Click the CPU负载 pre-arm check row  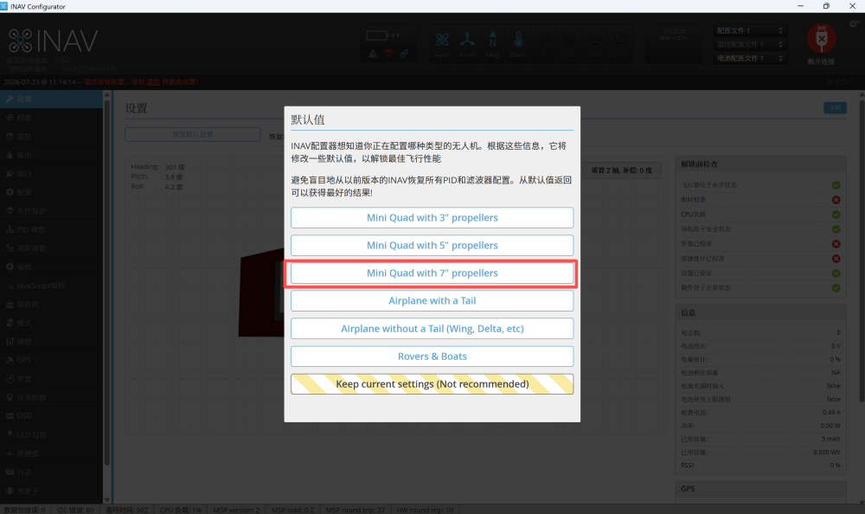(760, 215)
